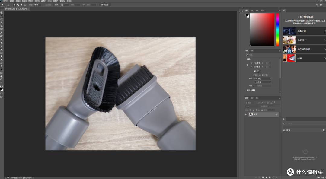The width and height of the screenshot is (326, 179).
Task: Click the pixel layer filter icon
Action: (259, 103)
